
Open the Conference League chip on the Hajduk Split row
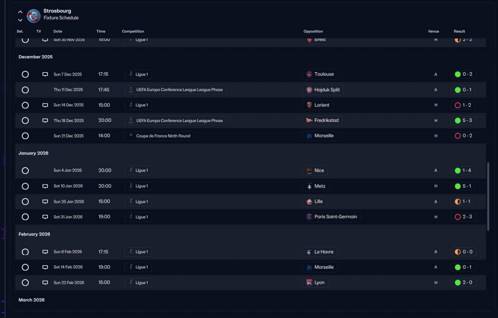click(175, 90)
